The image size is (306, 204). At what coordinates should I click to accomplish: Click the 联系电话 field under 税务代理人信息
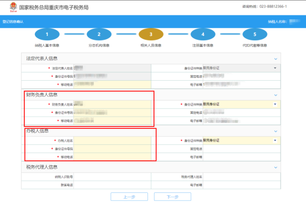click(112, 185)
